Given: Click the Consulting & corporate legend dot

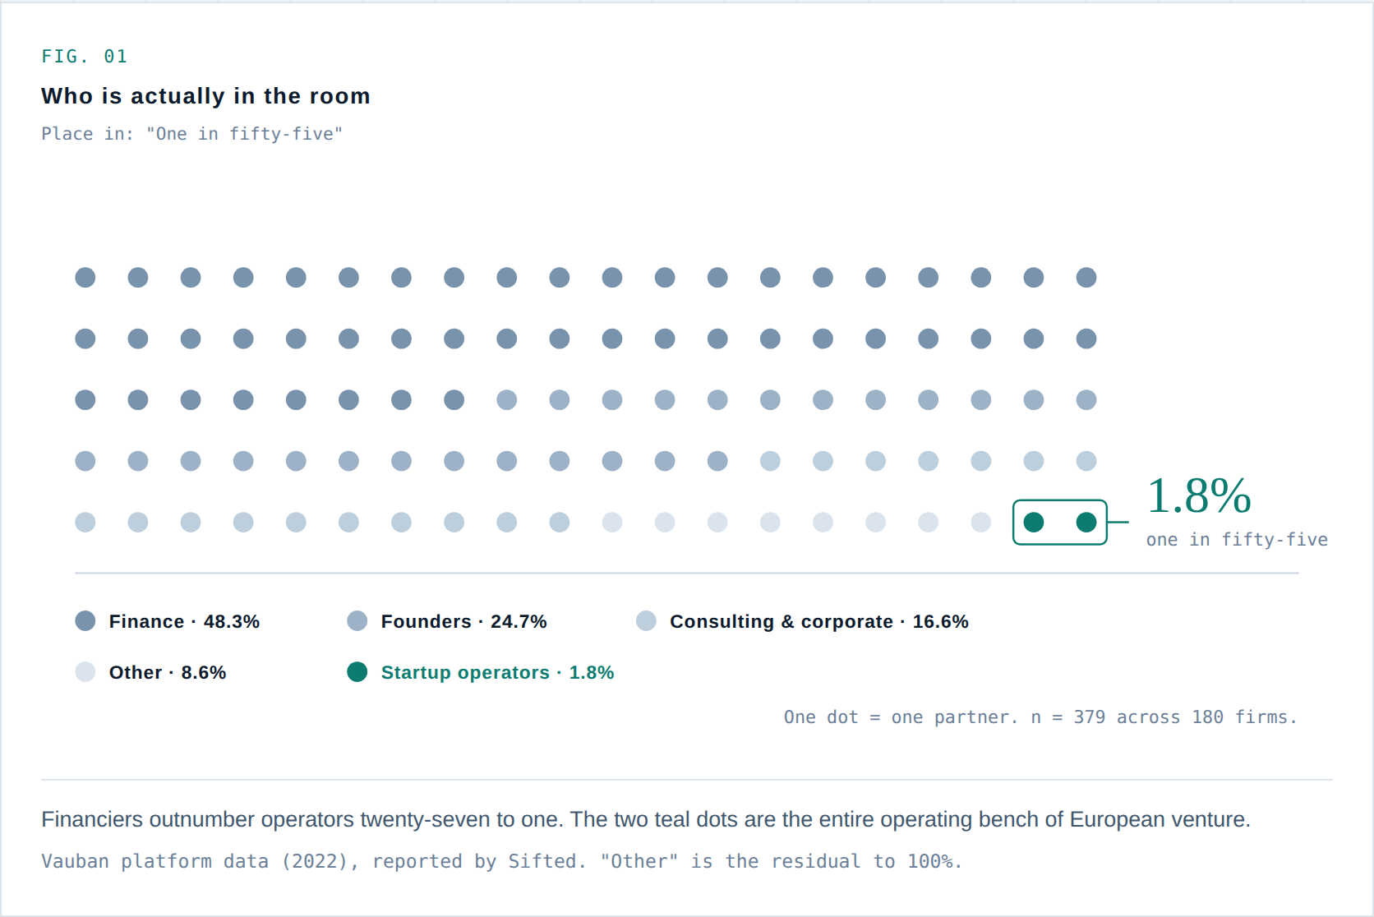Looking at the screenshot, I should click(647, 621).
